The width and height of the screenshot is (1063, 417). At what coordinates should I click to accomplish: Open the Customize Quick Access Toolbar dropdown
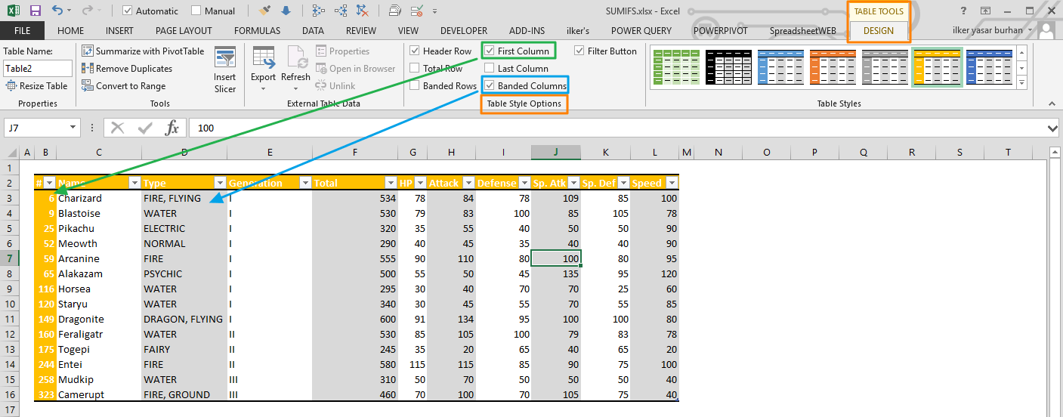[435, 11]
